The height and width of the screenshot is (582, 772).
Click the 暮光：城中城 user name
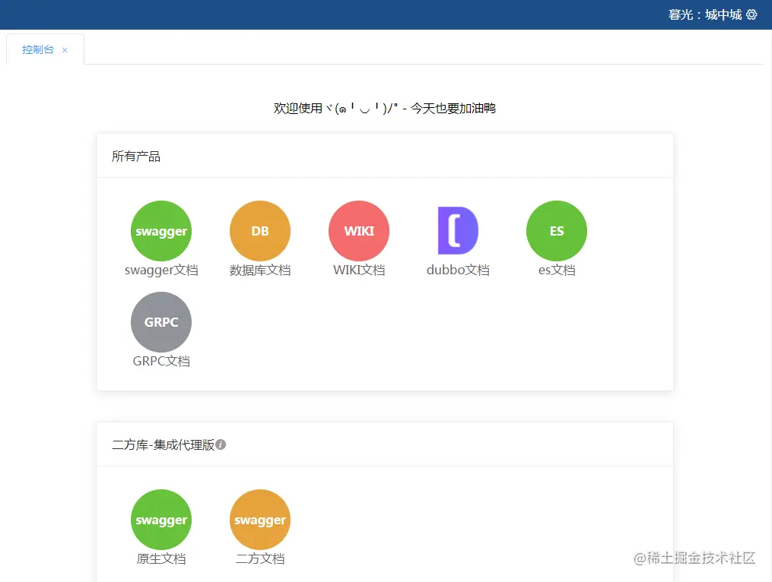(705, 14)
